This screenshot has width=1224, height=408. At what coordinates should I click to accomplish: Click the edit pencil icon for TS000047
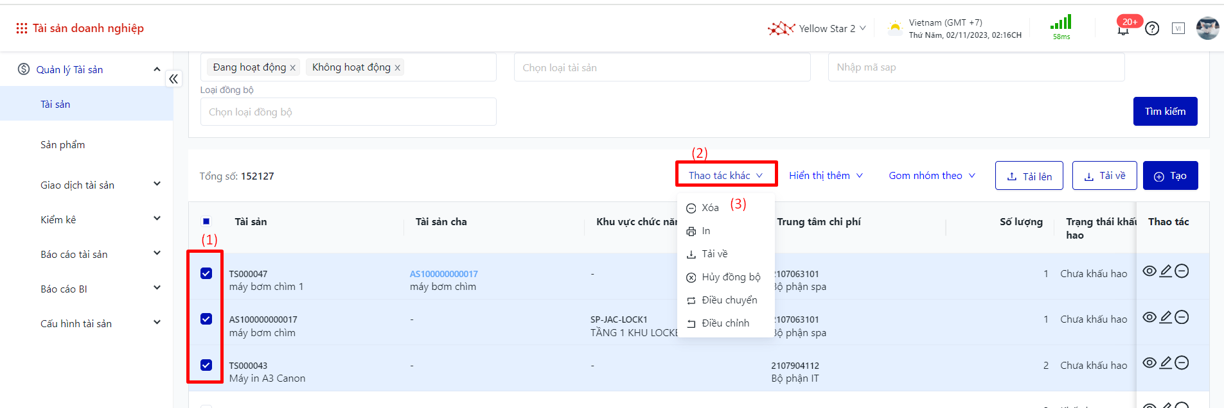pos(1166,271)
